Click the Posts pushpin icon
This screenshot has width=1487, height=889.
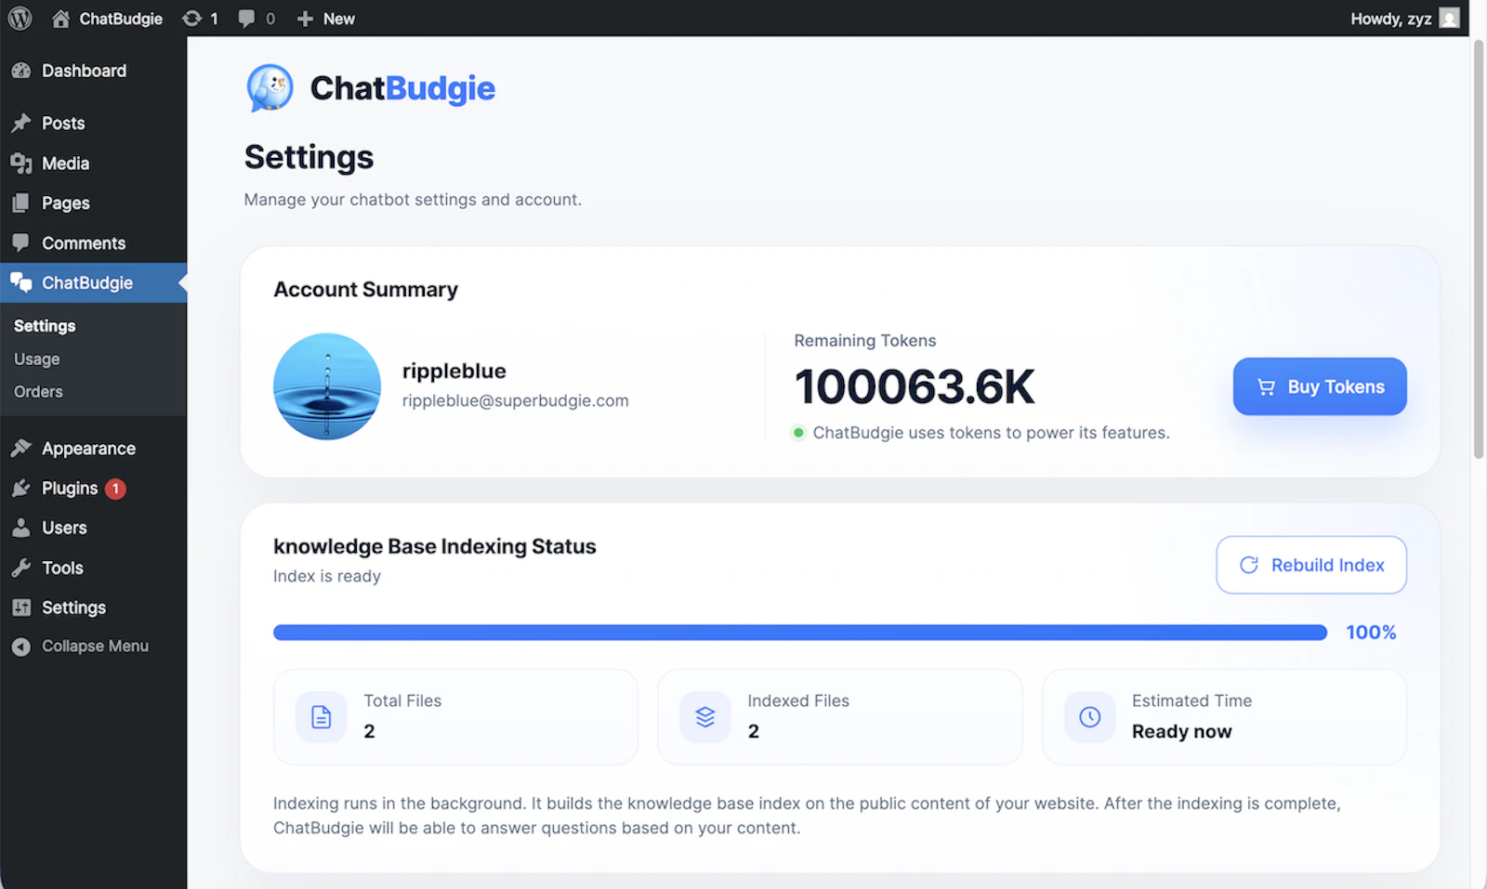(21, 124)
